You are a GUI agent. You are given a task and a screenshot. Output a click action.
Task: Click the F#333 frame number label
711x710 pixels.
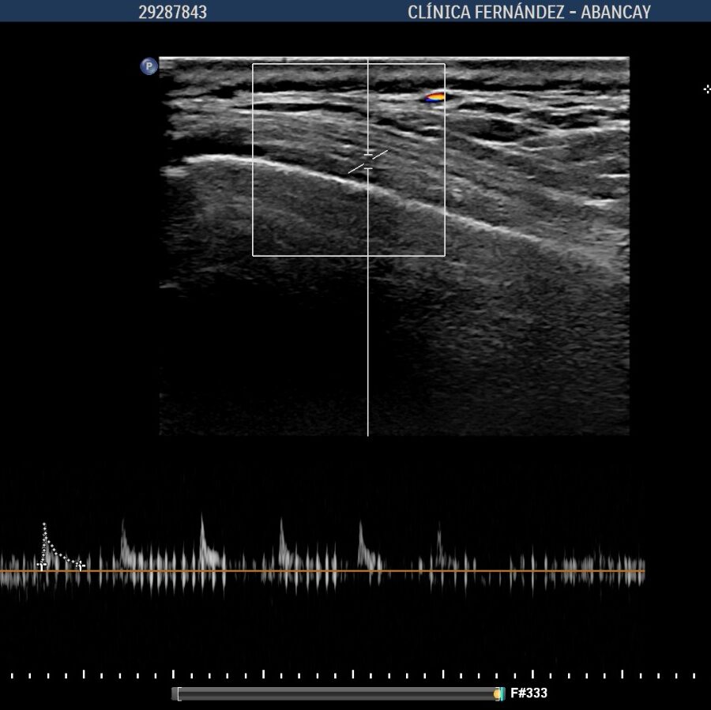(x=529, y=693)
